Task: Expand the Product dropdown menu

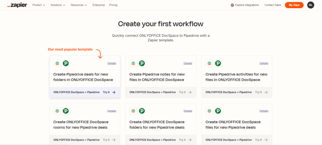Action: pos(39,5)
